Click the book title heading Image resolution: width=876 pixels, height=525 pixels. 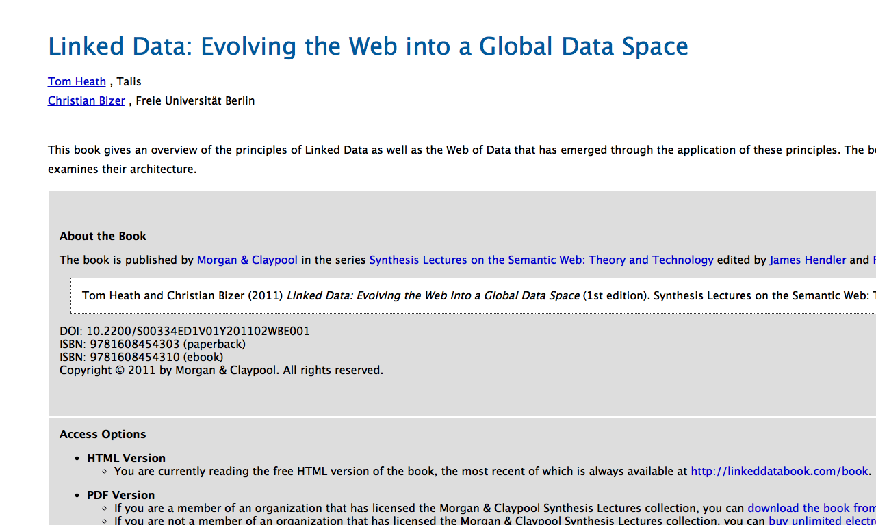(x=368, y=46)
